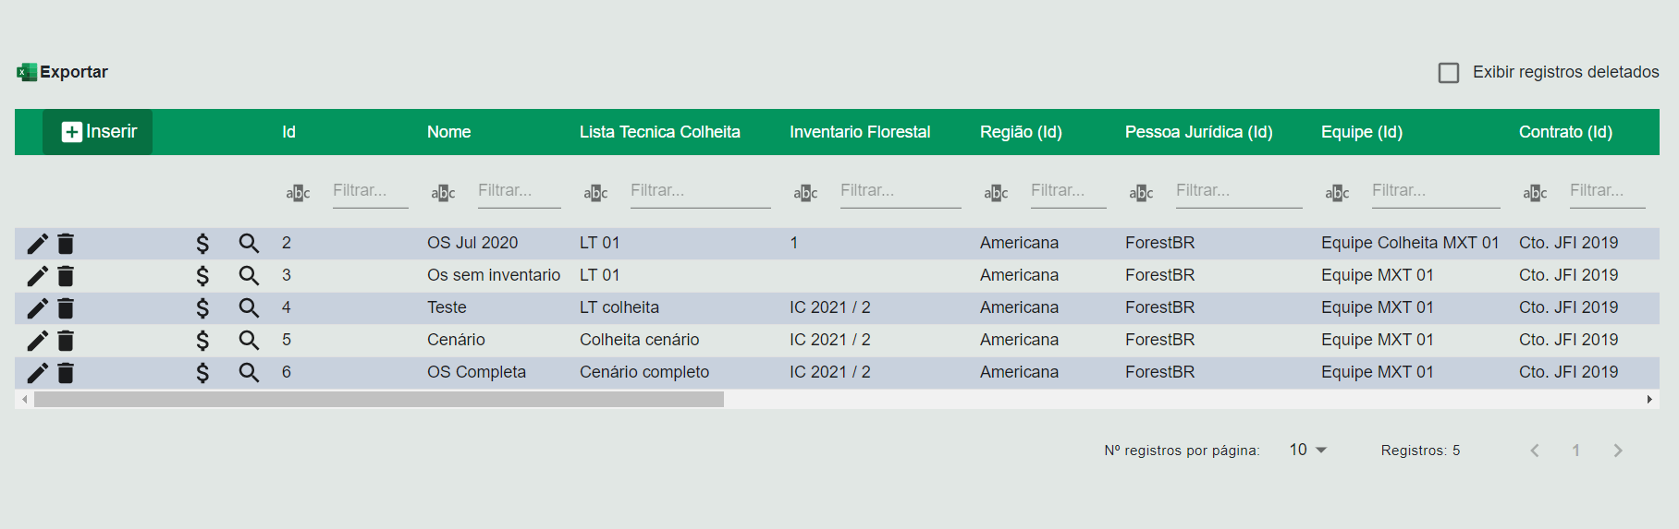Click dollar icon for row Id 2

coord(202,244)
